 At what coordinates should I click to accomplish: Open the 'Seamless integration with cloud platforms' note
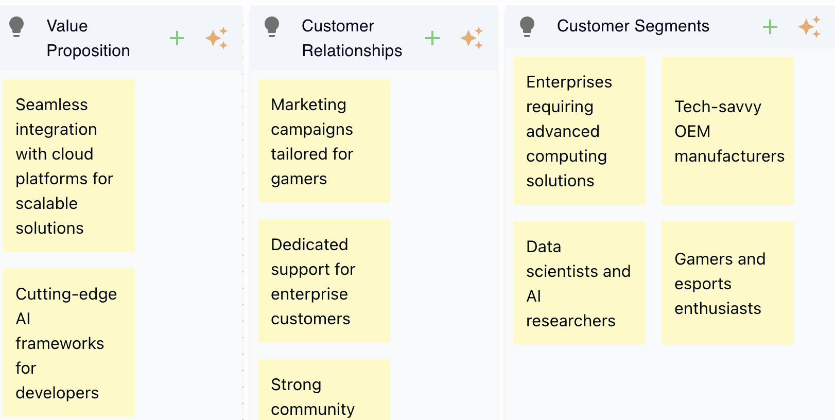pos(68,166)
